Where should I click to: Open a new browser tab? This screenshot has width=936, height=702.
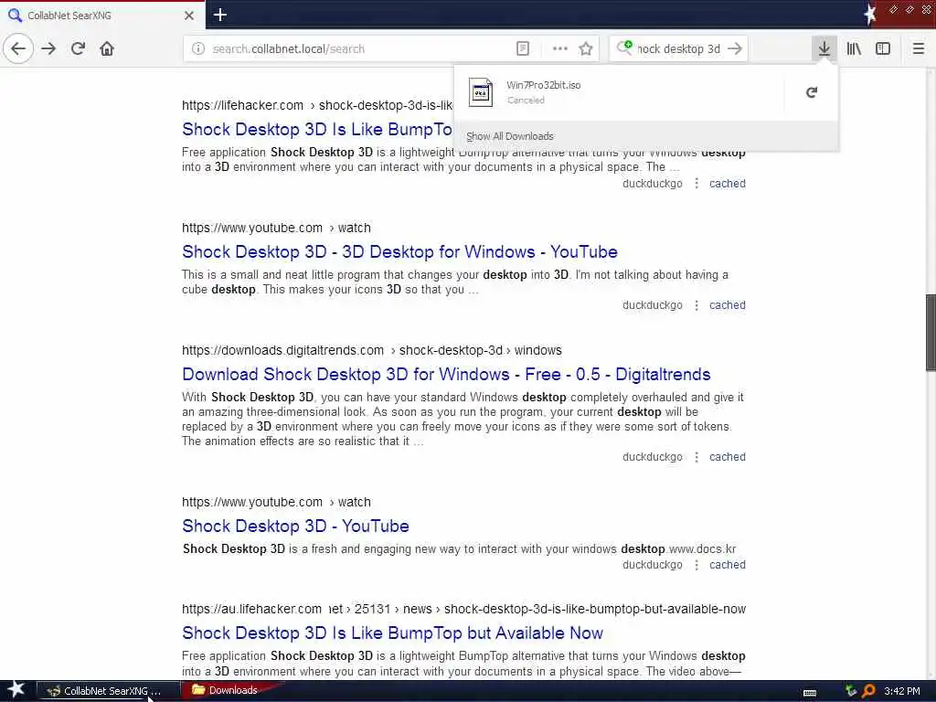(219, 15)
